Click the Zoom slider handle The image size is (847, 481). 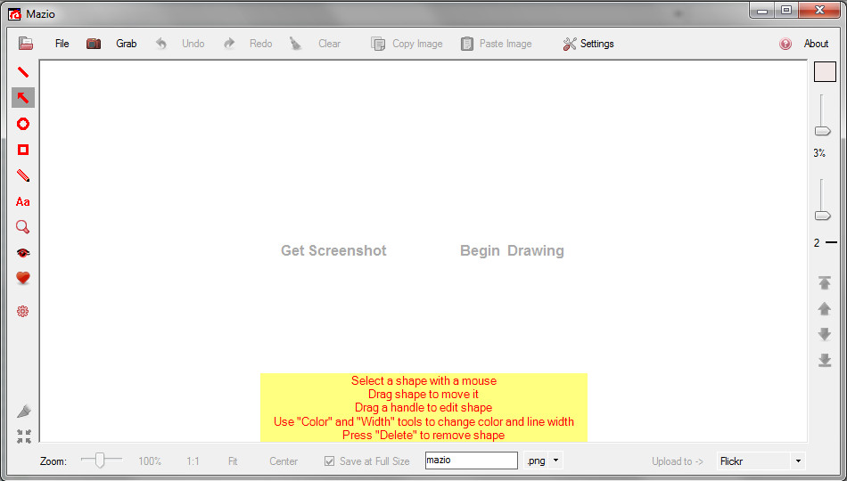click(100, 461)
